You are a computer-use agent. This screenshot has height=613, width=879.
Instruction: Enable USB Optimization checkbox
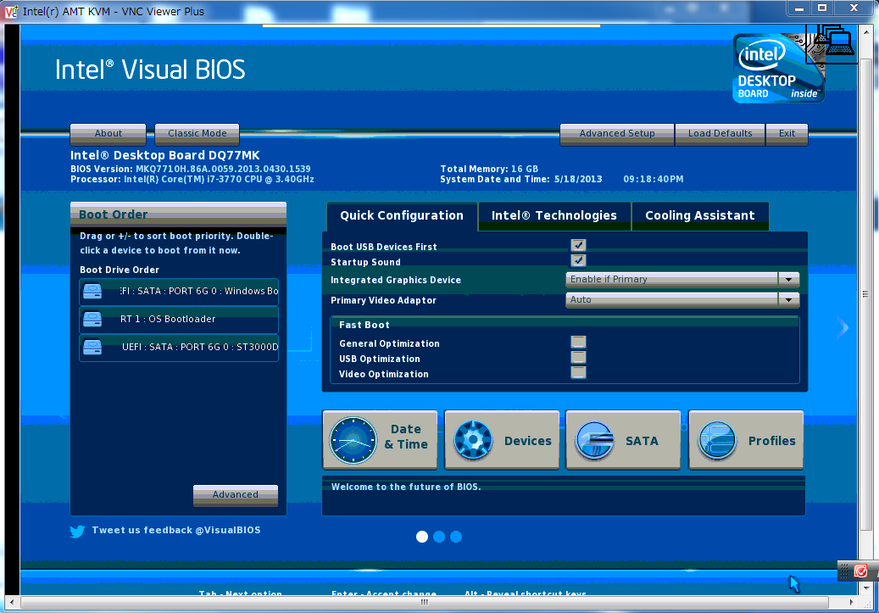pyautogui.click(x=578, y=357)
